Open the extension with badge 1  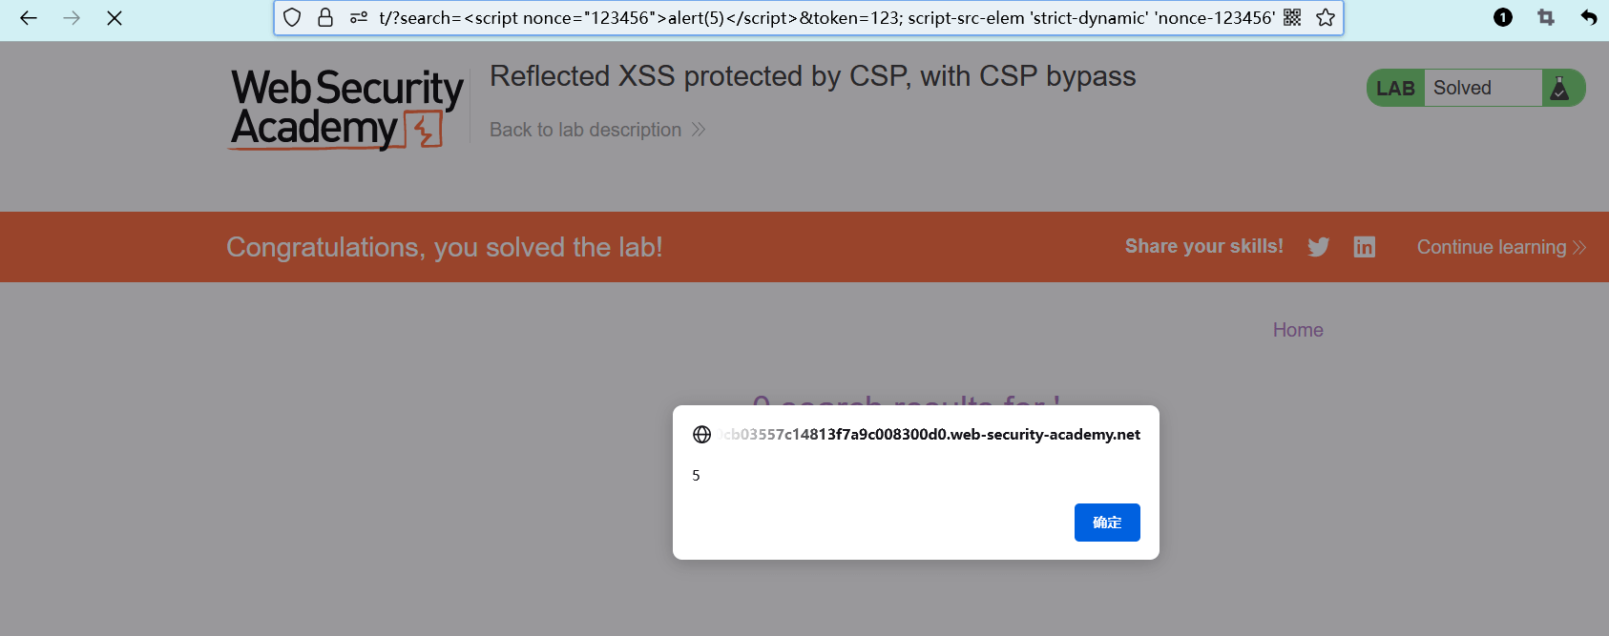[x=1503, y=18]
